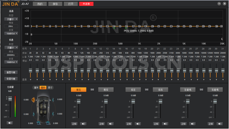229x129 pixels.
Task: Select 厘米 unit option
Action: tap(36, 87)
